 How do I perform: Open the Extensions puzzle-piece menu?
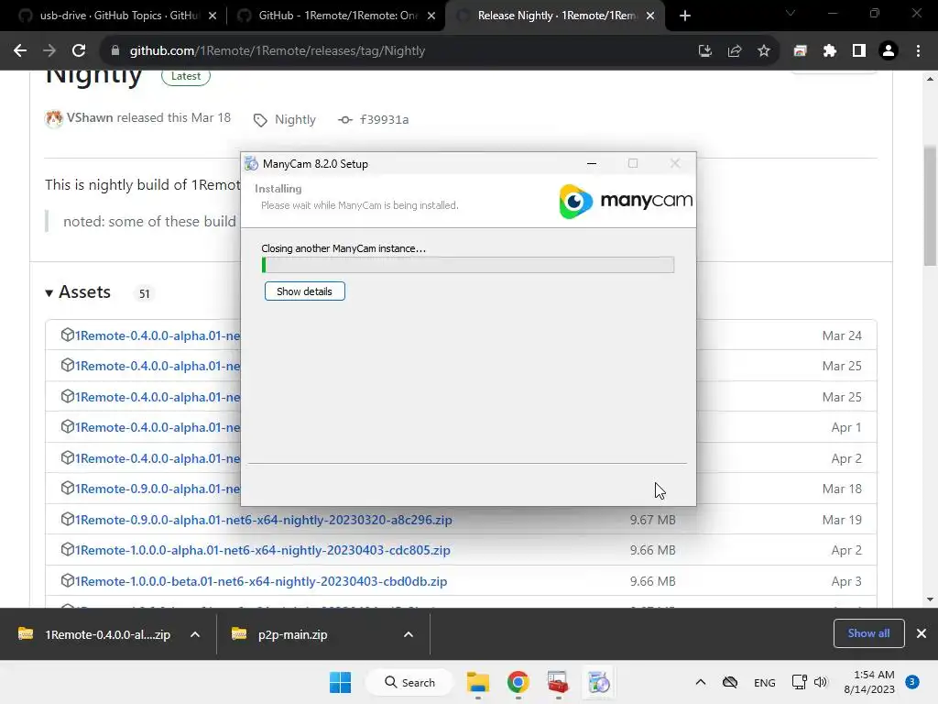pos(830,51)
